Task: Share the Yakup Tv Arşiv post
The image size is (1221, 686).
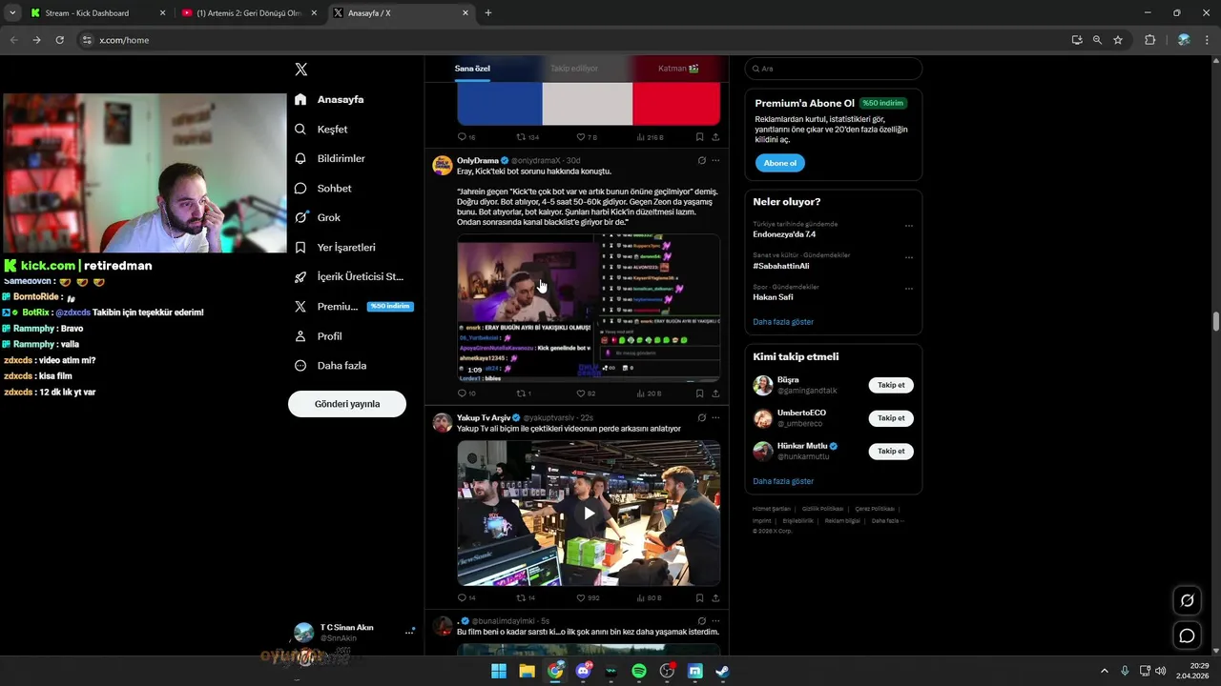Action: click(715, 598)
